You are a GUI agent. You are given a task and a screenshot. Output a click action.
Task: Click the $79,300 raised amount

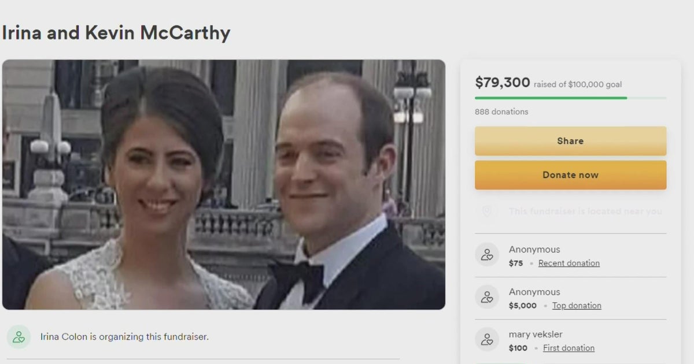503,83
